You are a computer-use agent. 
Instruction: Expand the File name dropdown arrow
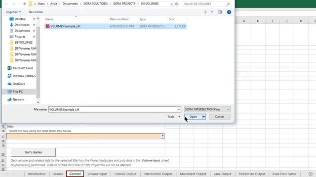[x=179, y=109]
